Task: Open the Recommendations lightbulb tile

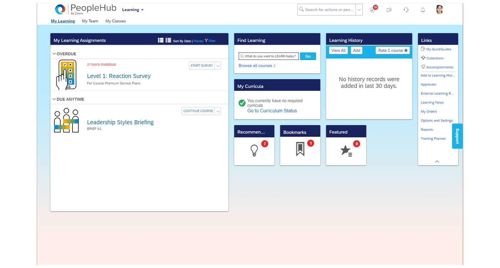Action: (x=254, y=150)
